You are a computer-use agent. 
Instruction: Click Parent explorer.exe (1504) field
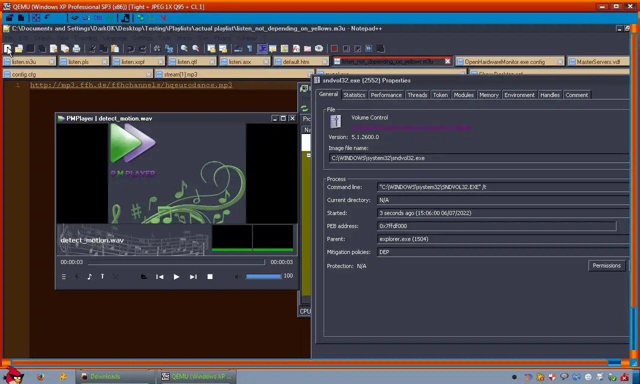[503, 239]
